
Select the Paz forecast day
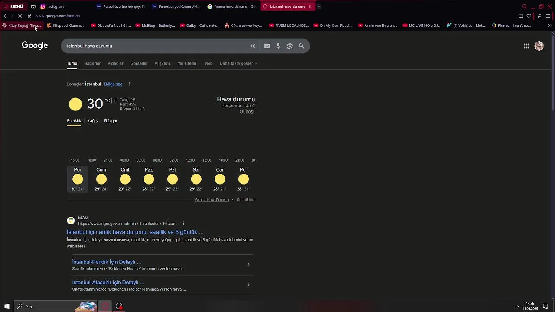tap(149, 179)
